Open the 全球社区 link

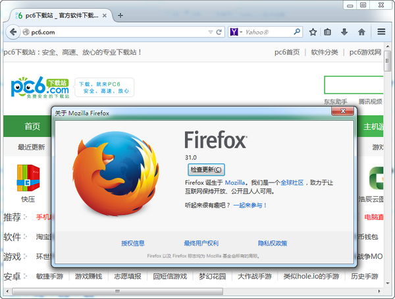pos(292,182)
